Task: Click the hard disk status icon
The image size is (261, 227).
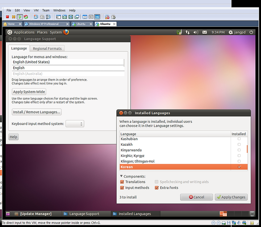Action: [x=224, y=223]
